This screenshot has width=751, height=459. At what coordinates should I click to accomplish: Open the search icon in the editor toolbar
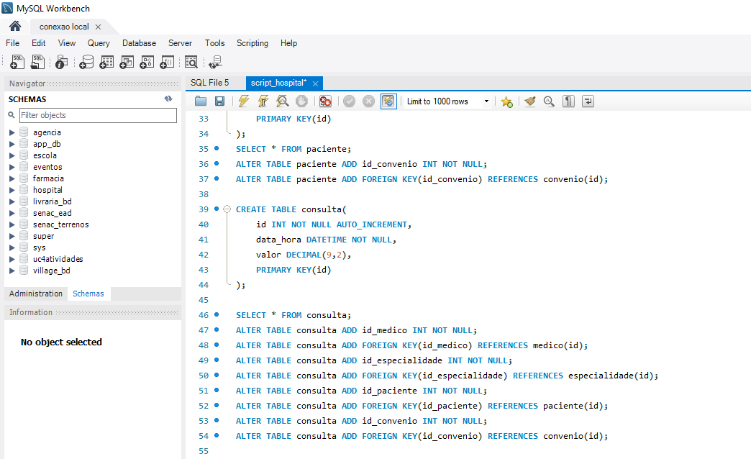(x=549, y=101)
